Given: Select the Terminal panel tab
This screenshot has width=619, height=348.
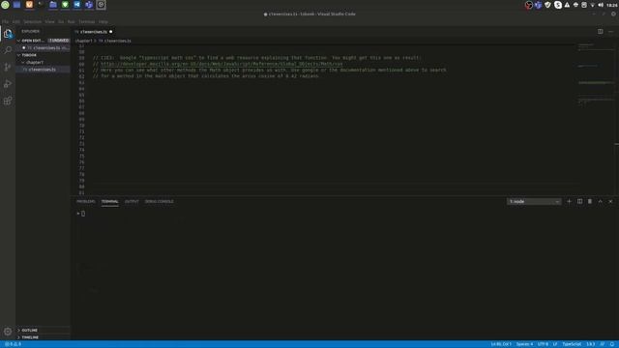Looking at the screenshot, I should point(109,202).
